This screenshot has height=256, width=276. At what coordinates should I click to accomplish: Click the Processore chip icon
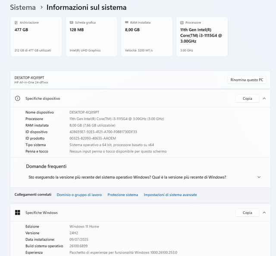[x=182, y=22]
